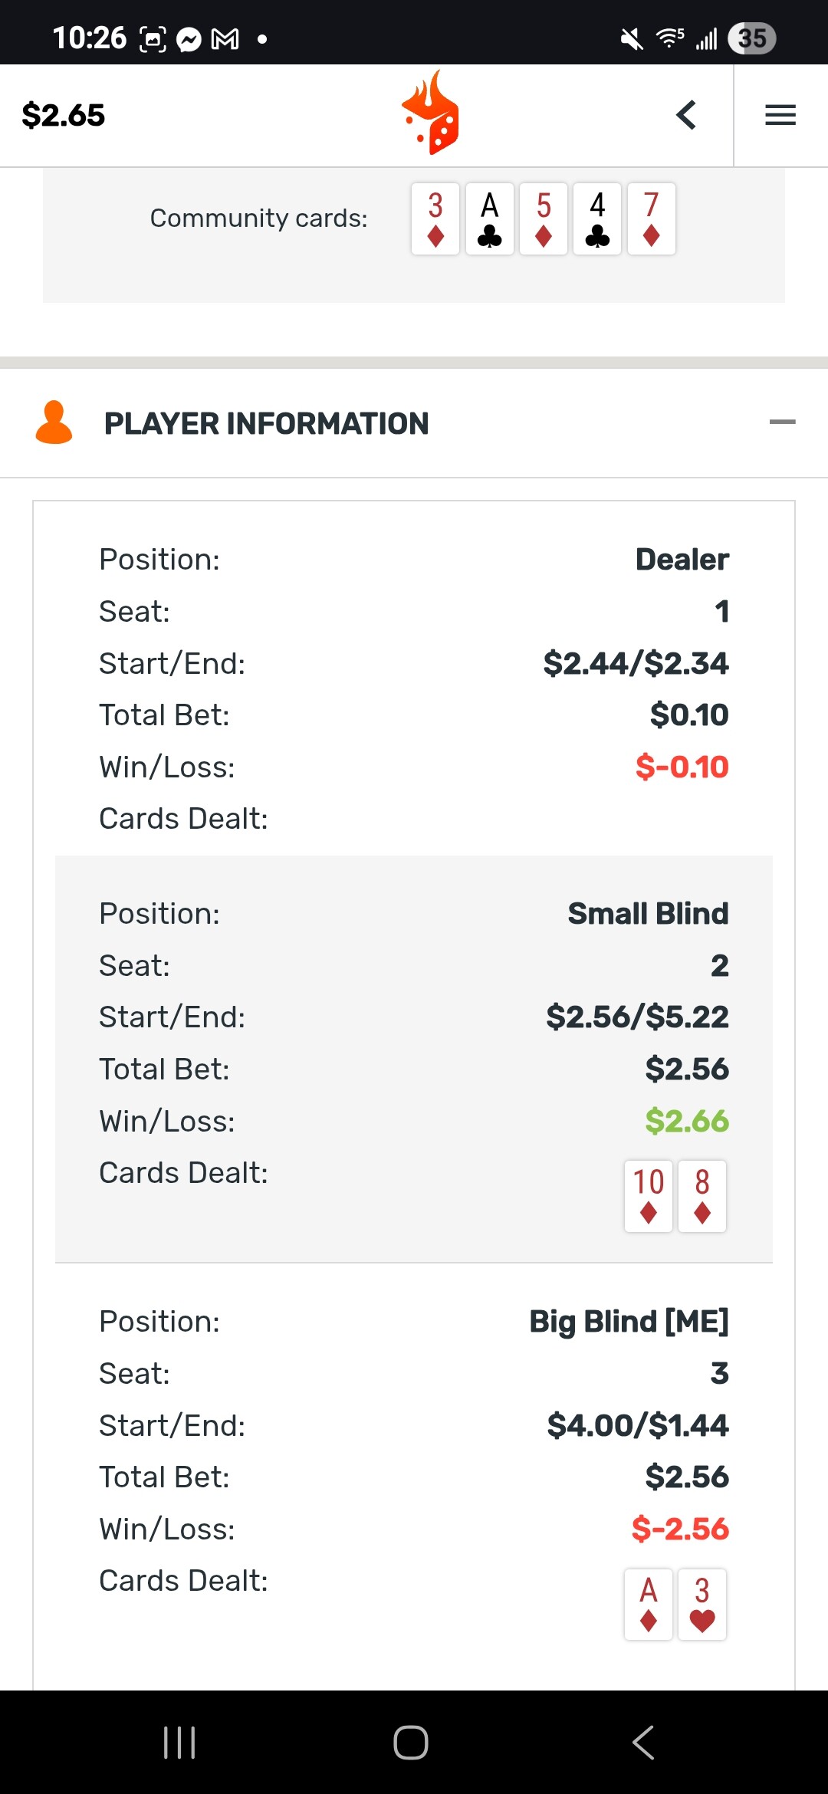The height and width of the screenshot is (1794, 828).
Task: Tap the back chevron in header
Action: click(686, 116)
